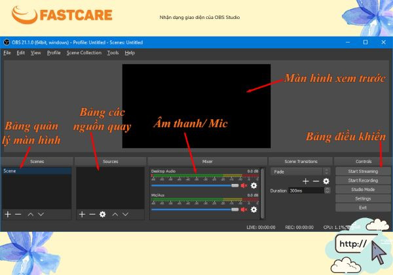Image resolution: width=393 pixels, height=275 pixels.
Task: Click the FASTCARE logo
Action: coord(62,15)
